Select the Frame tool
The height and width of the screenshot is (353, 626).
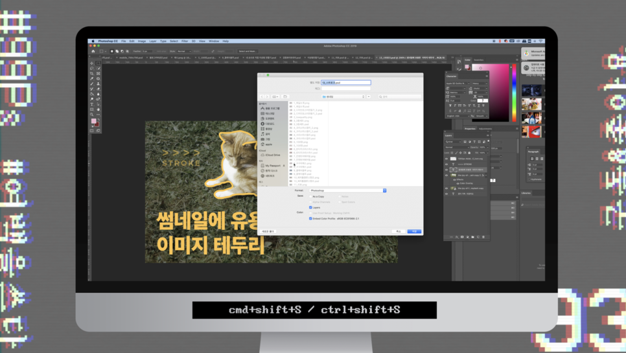click(98, 73)
